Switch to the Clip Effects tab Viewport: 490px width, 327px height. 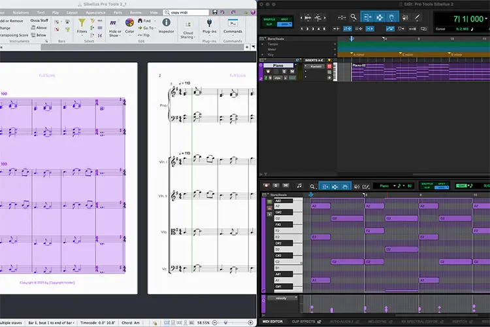[306, 321]
